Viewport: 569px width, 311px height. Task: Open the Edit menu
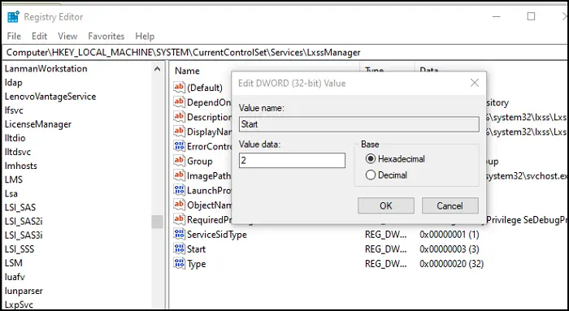click(39, 37)
